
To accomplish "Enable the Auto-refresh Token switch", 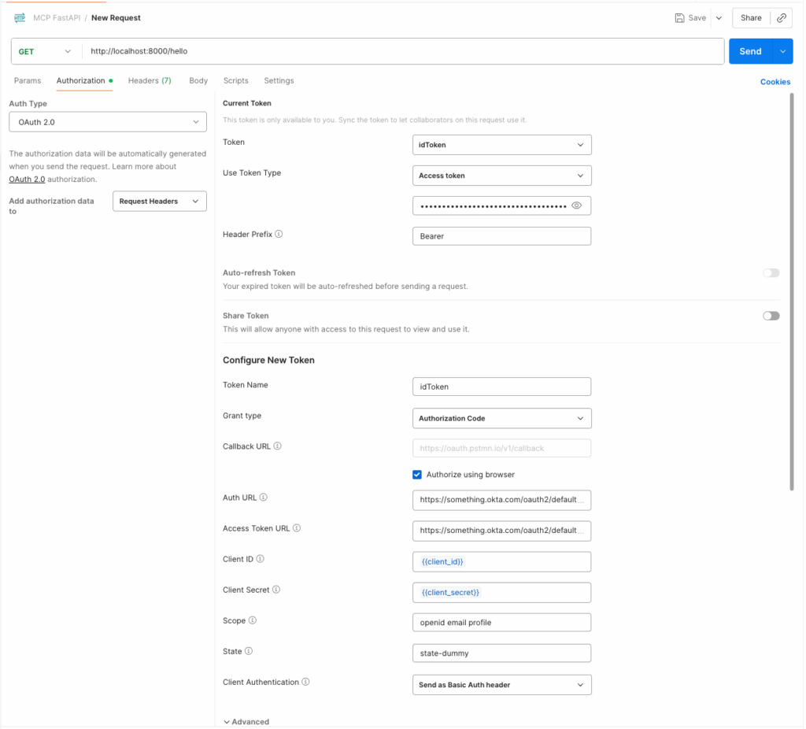I will pyautogui.click(x=771, y=273).
